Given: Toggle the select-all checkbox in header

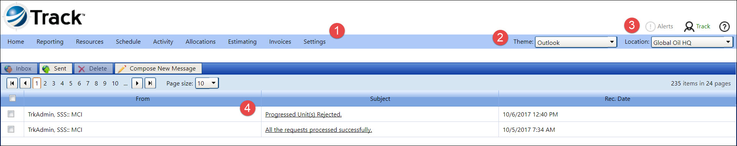Looking at the screenshot, I should tap(12, 98).
